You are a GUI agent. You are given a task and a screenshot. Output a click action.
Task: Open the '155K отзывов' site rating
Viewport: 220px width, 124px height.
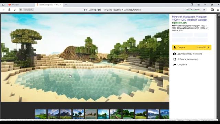[x=193, y=9]
